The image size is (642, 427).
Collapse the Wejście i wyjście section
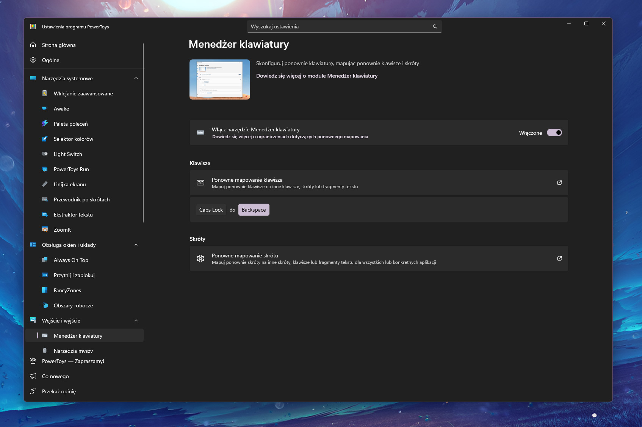(x=136, y=321)
